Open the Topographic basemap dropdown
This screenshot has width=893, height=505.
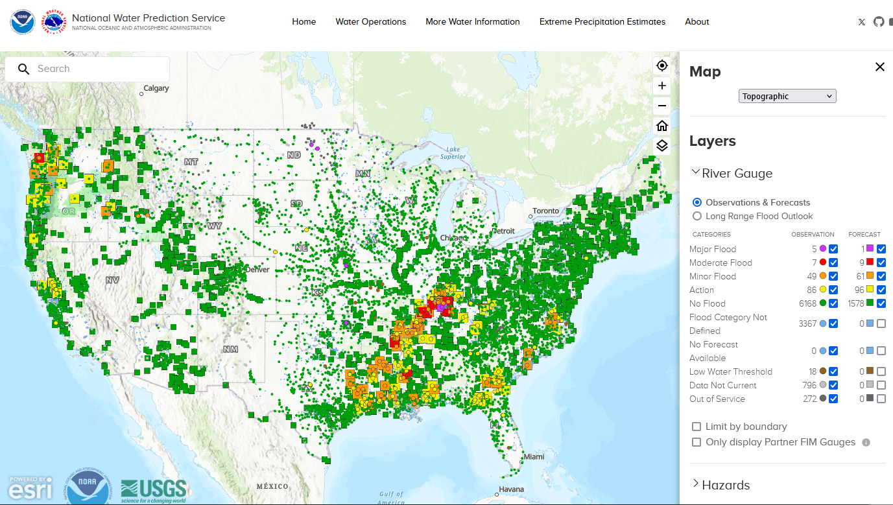coord(787,96)
